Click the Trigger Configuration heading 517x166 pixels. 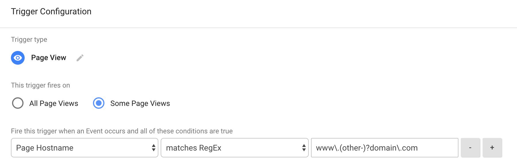(51, 11)
